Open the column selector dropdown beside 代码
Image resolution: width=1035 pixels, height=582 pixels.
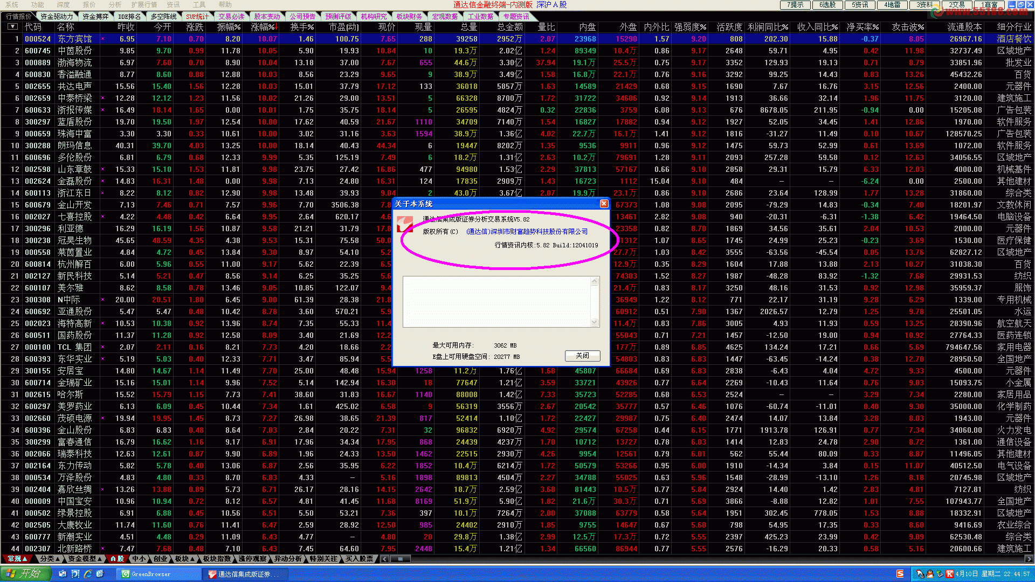point(13,26)
